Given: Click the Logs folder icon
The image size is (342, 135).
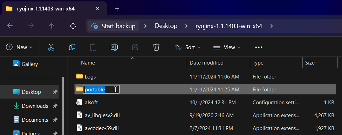Looking at the screenshot, I should pos(80,76).
